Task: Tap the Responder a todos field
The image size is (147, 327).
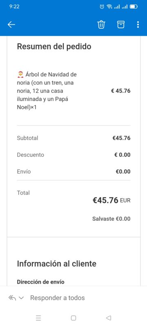Action: 58,298
